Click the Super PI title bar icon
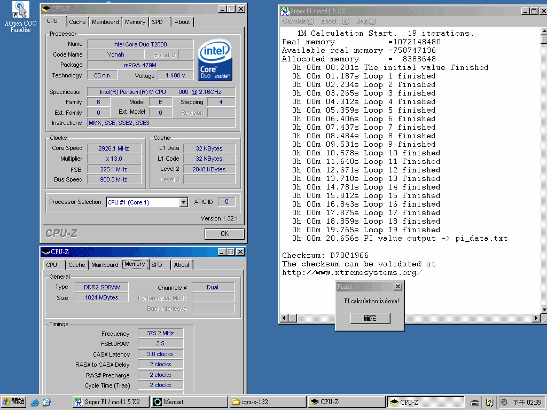Viewport: 547px width, 410px height. [x=285, y=11]
